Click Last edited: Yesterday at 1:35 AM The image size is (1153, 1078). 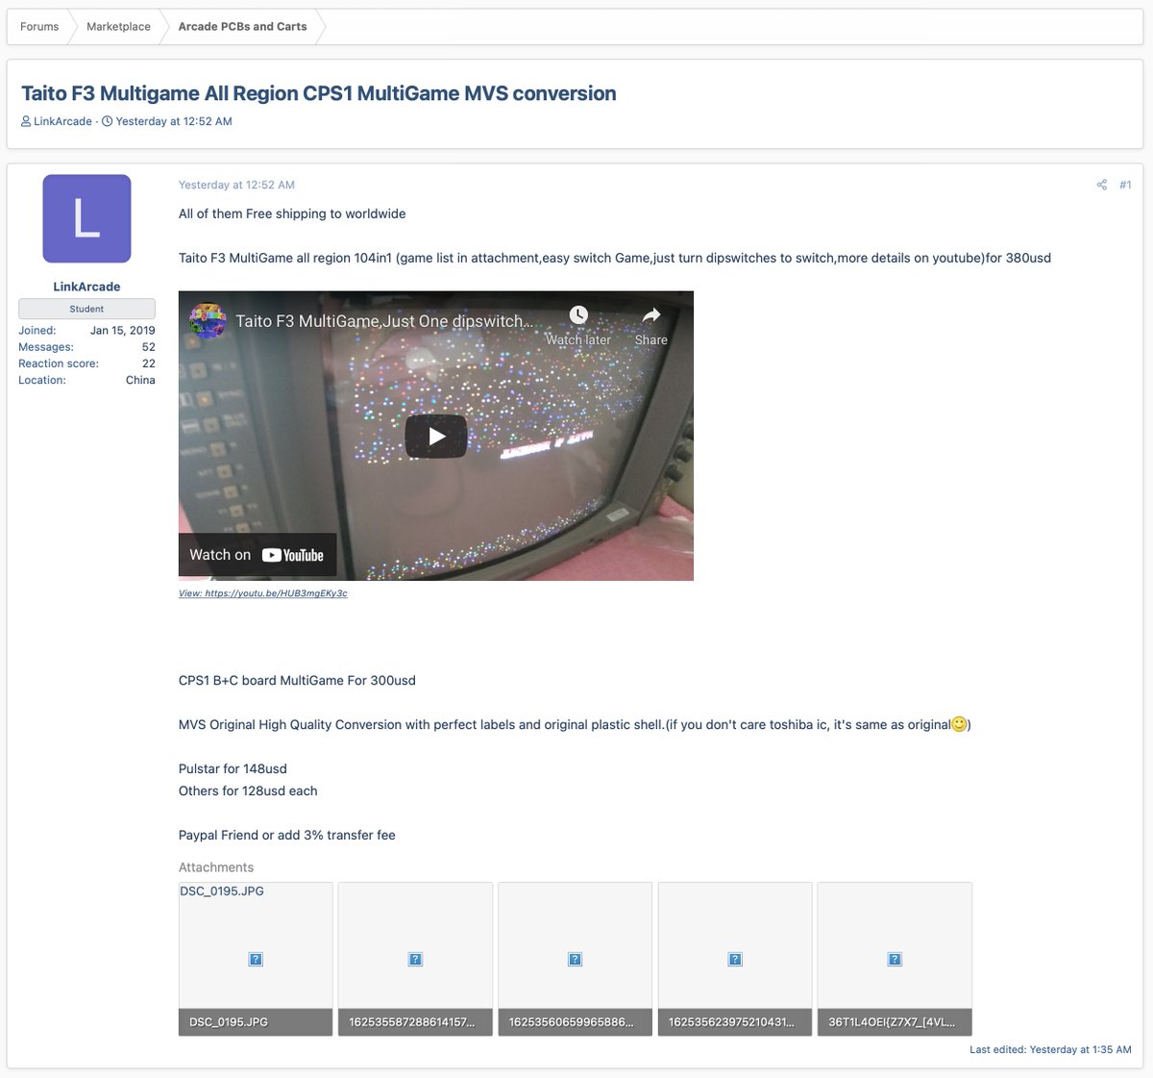click(1050, 1049)
